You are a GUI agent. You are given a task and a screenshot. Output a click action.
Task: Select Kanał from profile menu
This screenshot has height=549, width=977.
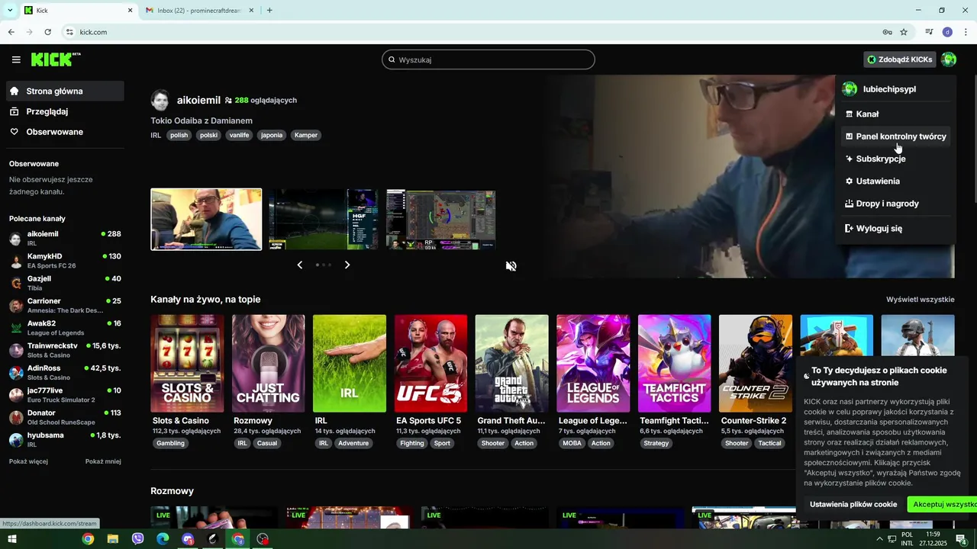coord(895,114)
